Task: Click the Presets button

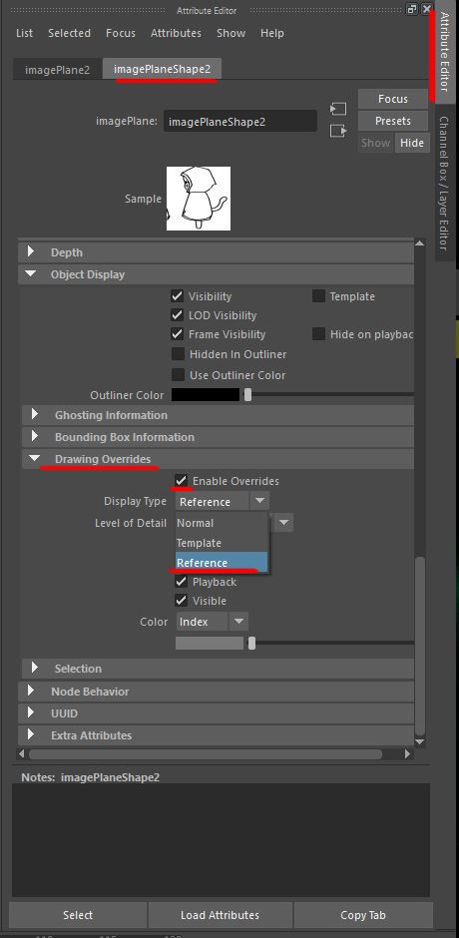Action: click(392, 121)
